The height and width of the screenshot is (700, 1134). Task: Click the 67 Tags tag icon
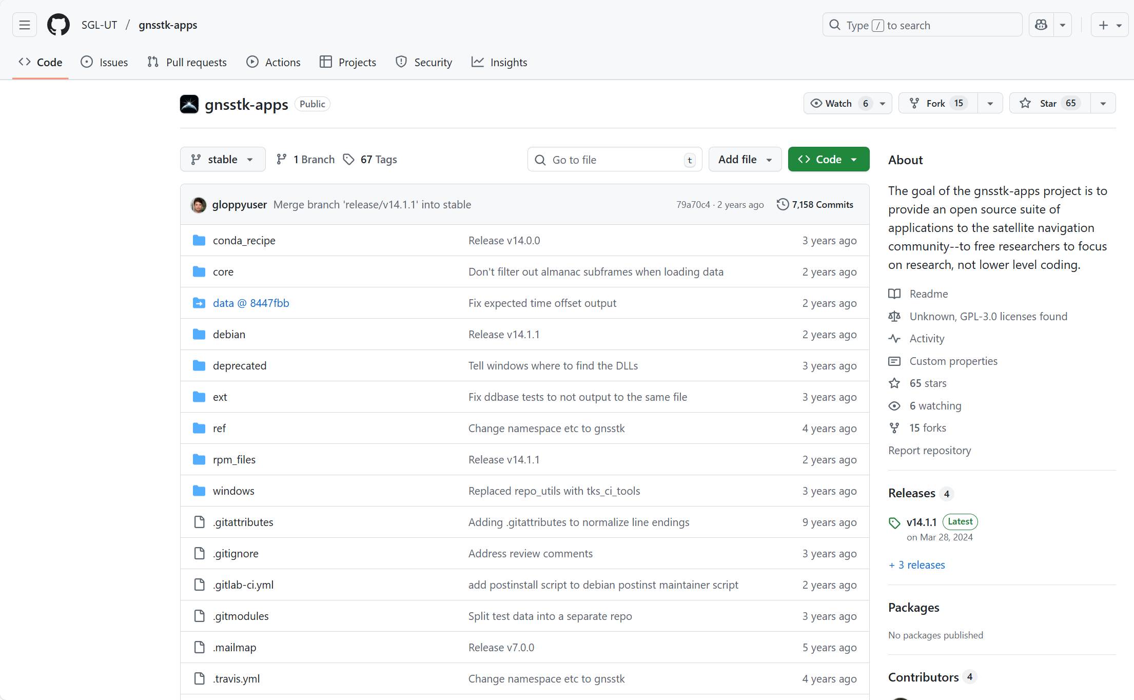click(349, 160)
